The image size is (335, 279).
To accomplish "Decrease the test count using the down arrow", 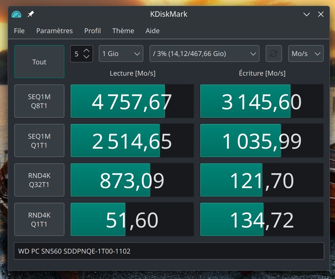I will (87, 57).
